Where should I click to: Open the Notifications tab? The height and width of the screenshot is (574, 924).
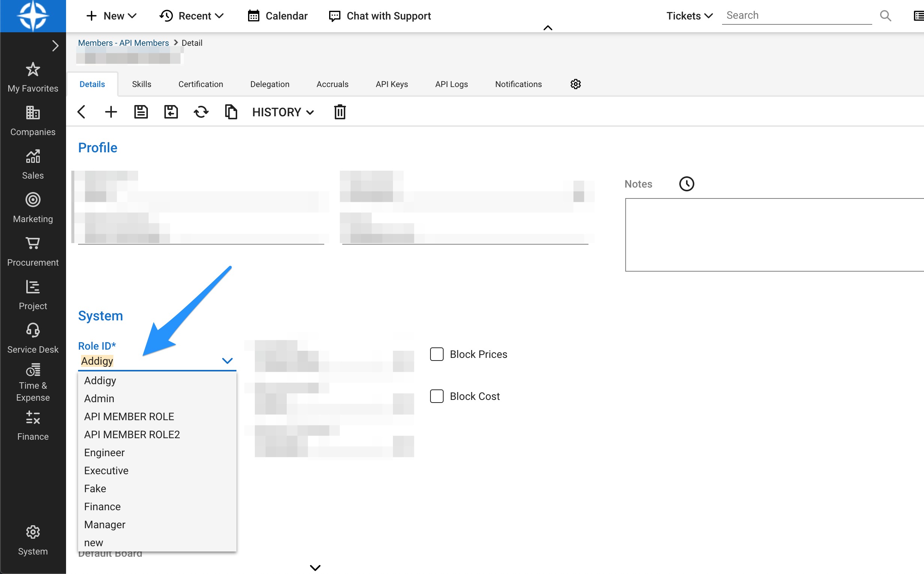[x=518, y=84]
